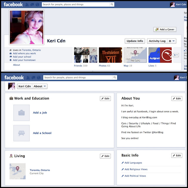
Task: Open the Likes thumbnail with Autonet
Action: coord(160,55)
